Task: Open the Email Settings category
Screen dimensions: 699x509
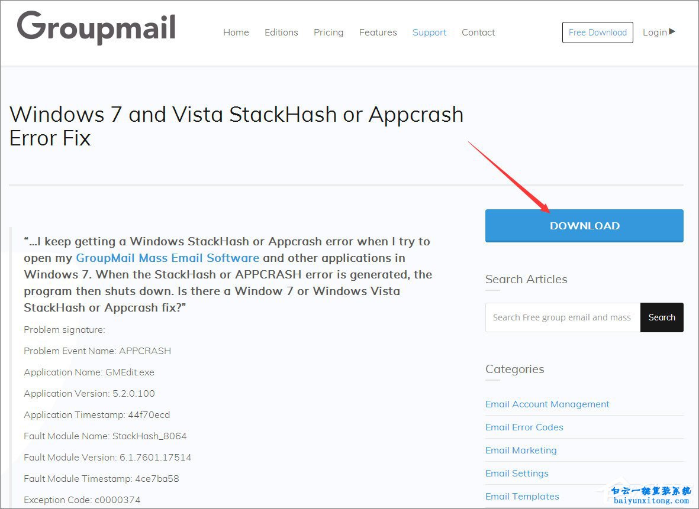Action: click(x=517, y=474)
